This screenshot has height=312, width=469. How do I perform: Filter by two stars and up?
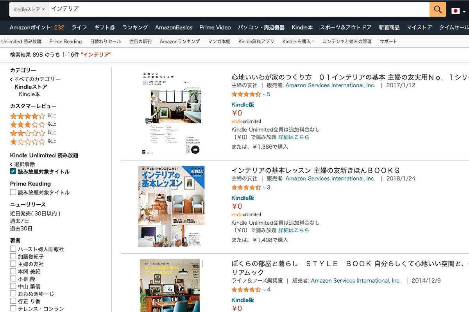tap(33, 133)
